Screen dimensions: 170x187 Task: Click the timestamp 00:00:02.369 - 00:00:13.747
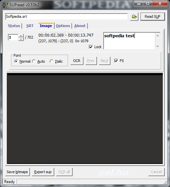(66, 35)
